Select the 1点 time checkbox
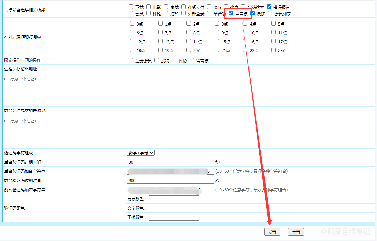This screenshot has width=377, height=241. [160, 23]
